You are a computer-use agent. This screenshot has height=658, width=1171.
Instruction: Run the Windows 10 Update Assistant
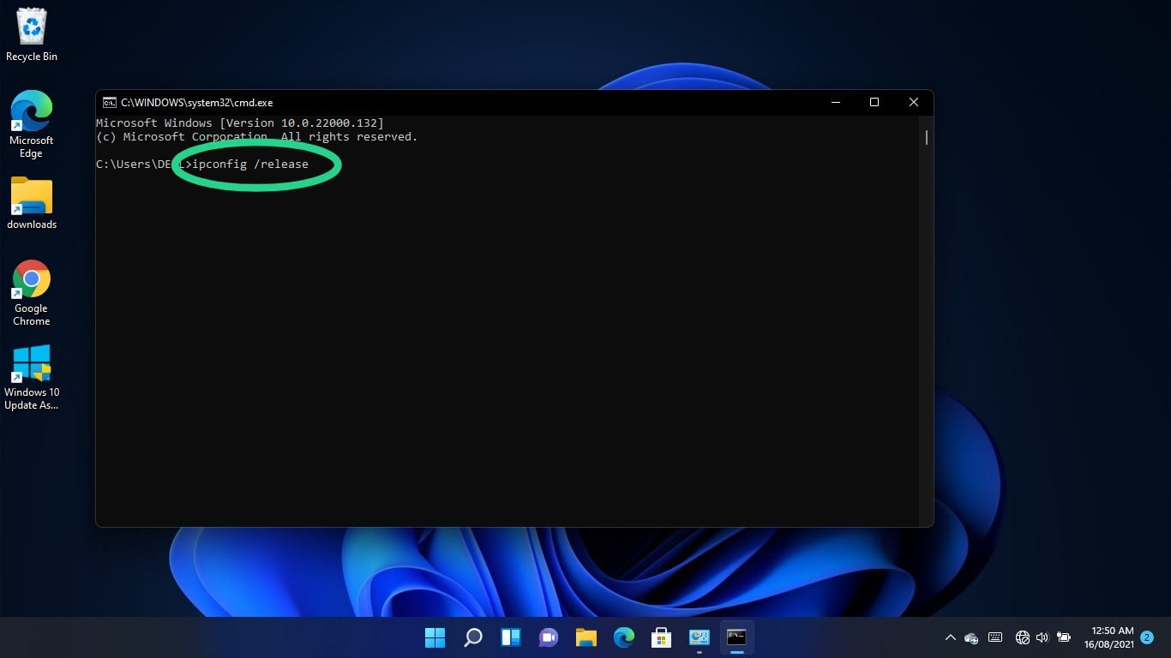coord(31,364)
